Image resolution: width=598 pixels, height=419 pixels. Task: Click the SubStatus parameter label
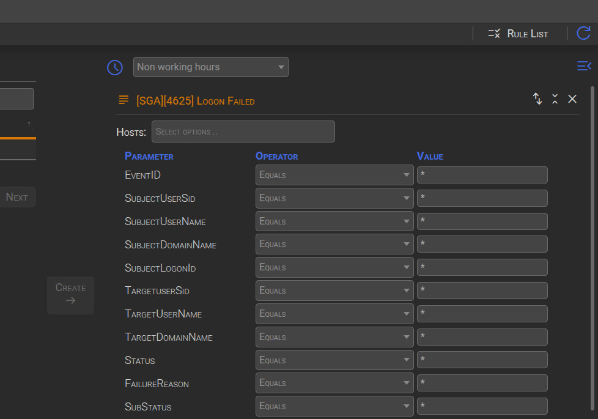tap(148, 407)
